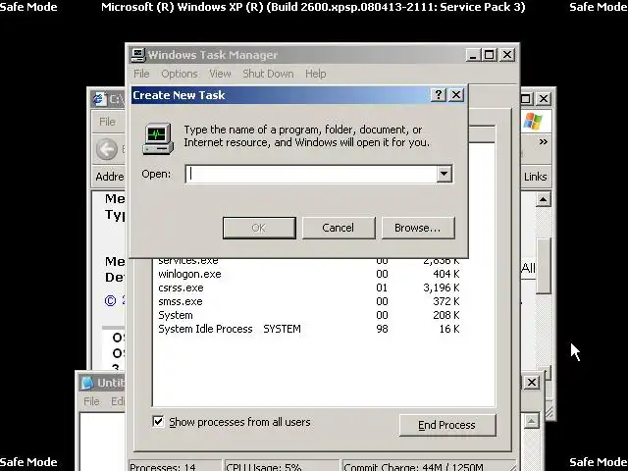Screen dimensions: 628x471
Task: Maximize the background Explorer window
Action: coord(527,98)
